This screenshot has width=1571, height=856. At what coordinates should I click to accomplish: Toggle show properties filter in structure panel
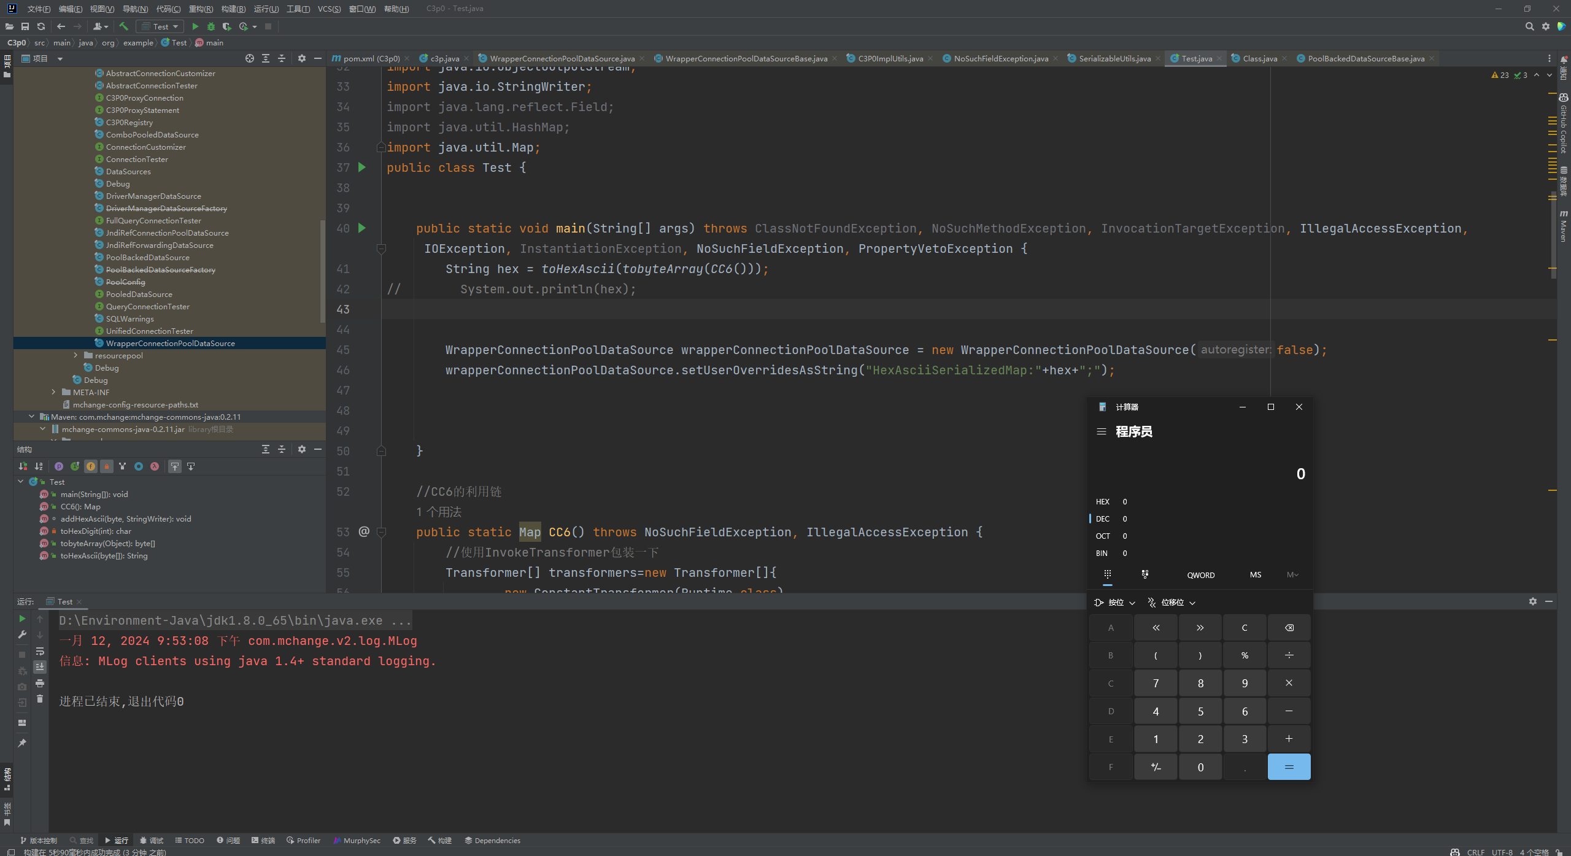pyautogui.click(x=59, y=466)
